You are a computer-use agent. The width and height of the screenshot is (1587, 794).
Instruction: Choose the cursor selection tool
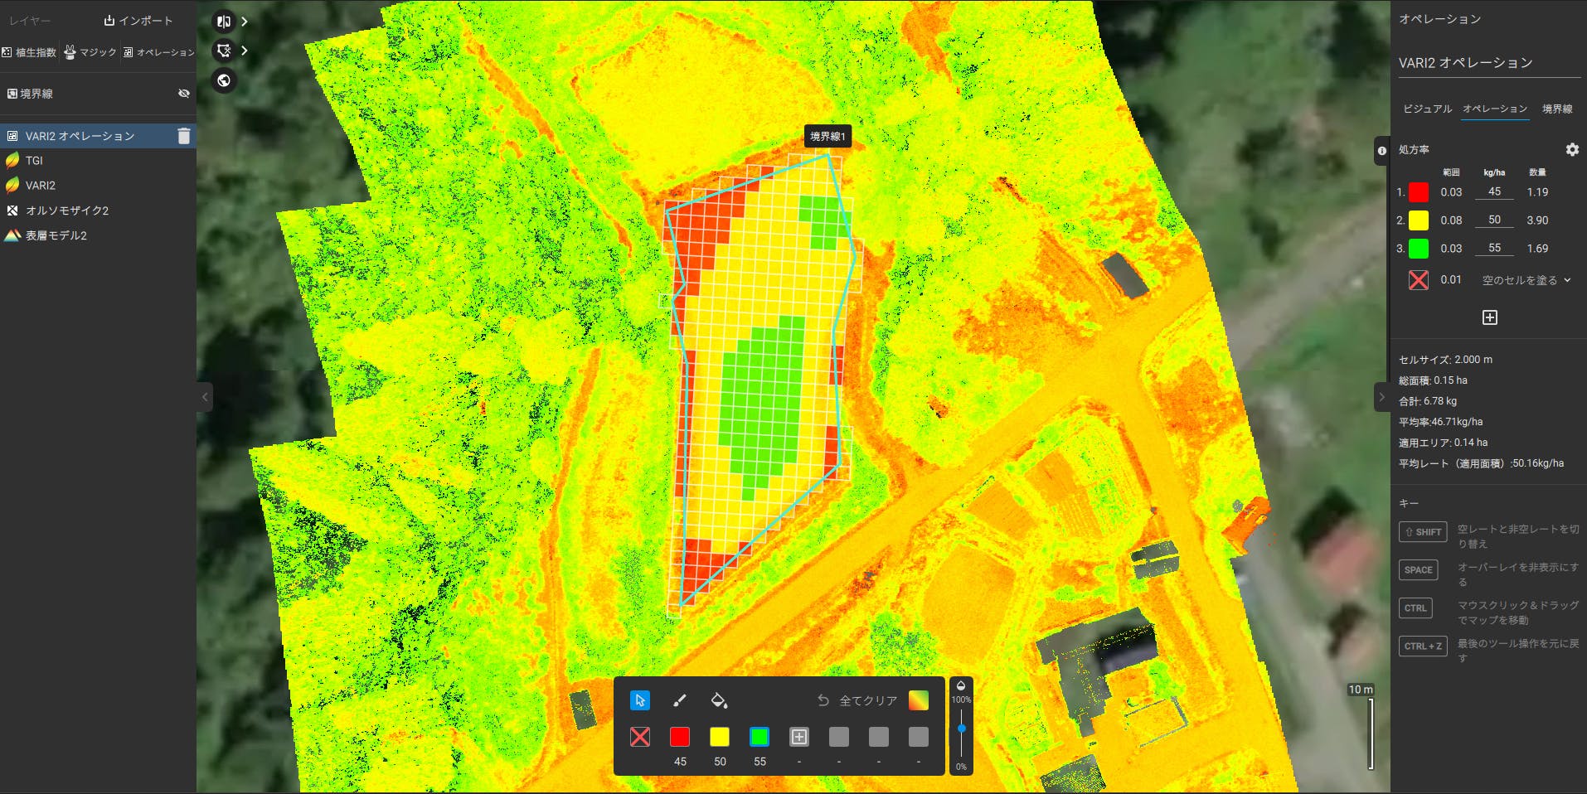coord(639,700)
